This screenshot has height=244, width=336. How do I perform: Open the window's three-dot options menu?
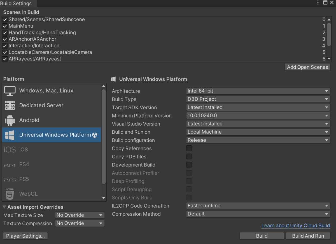coord(318,3)
